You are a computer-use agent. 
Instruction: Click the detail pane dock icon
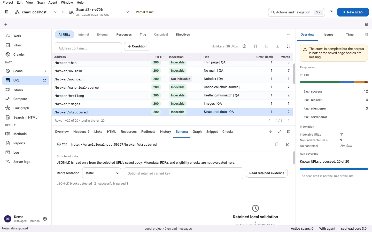(x=289, y=132)
